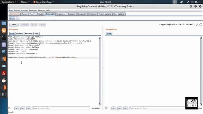Open the coffee cup dock icon
203x114 pixels.
(4, 80)
